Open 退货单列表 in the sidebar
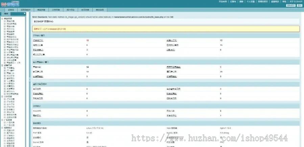The width and height of the screenshot is (304, 147). (11, 117)
